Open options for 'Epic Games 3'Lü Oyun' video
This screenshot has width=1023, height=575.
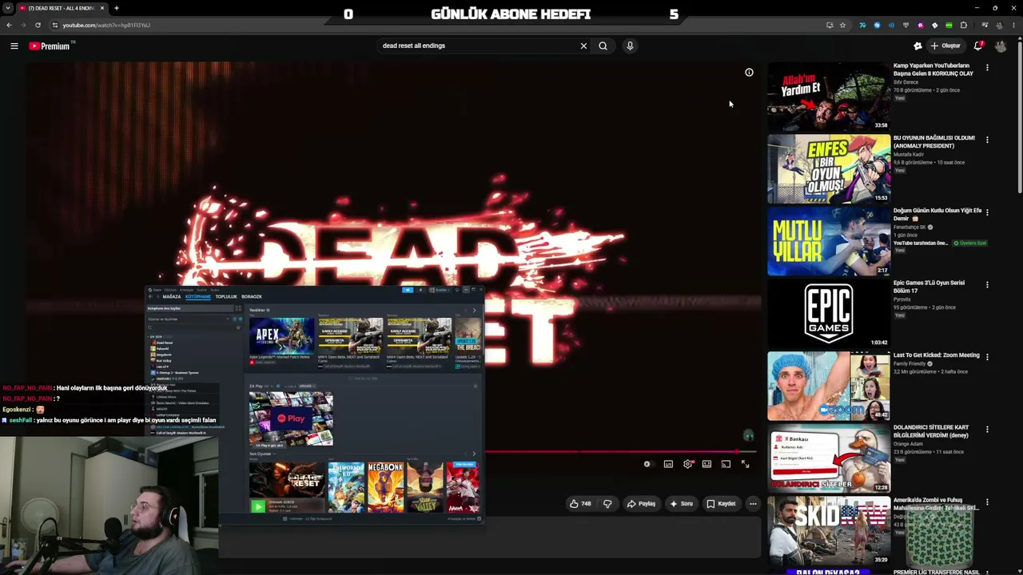pos(987,285)
